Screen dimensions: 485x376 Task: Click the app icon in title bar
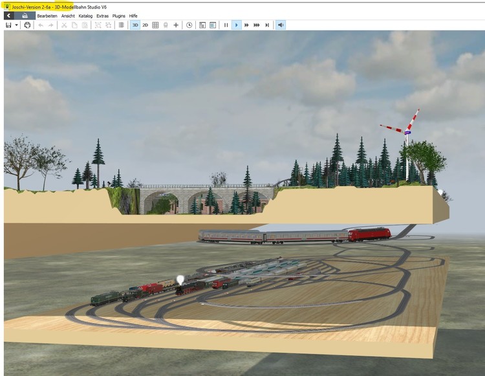click(x=7, y=7)
